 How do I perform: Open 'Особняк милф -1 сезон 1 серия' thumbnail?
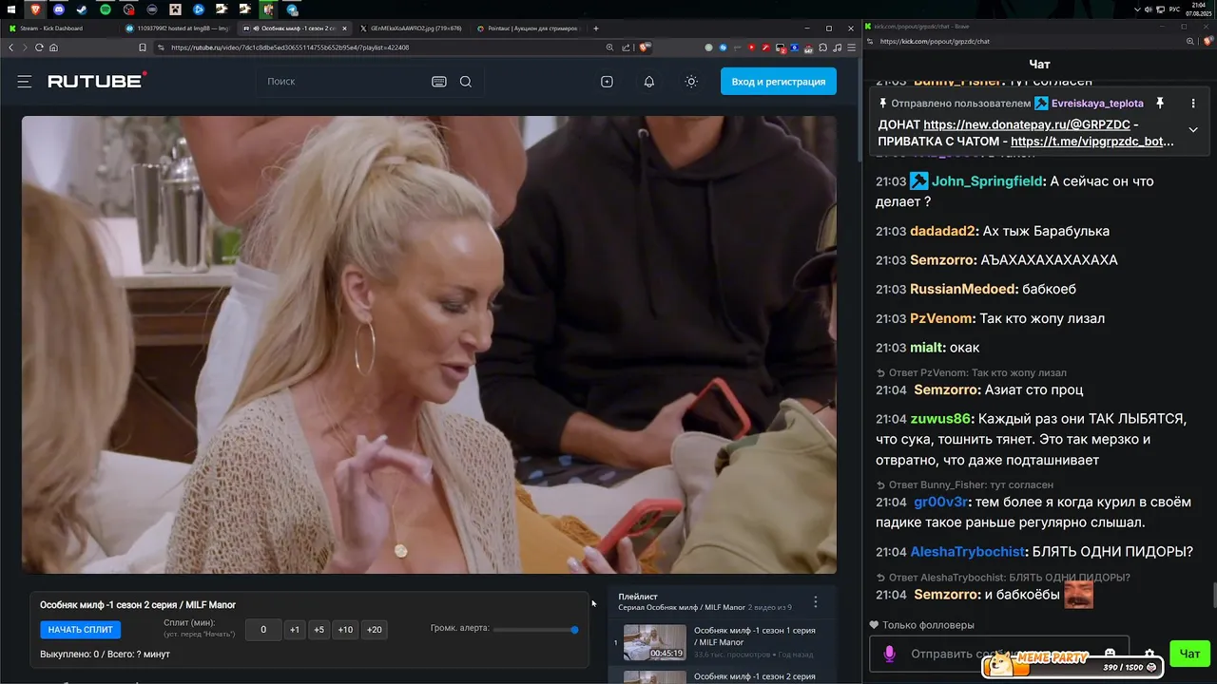[x=654, y=642]
